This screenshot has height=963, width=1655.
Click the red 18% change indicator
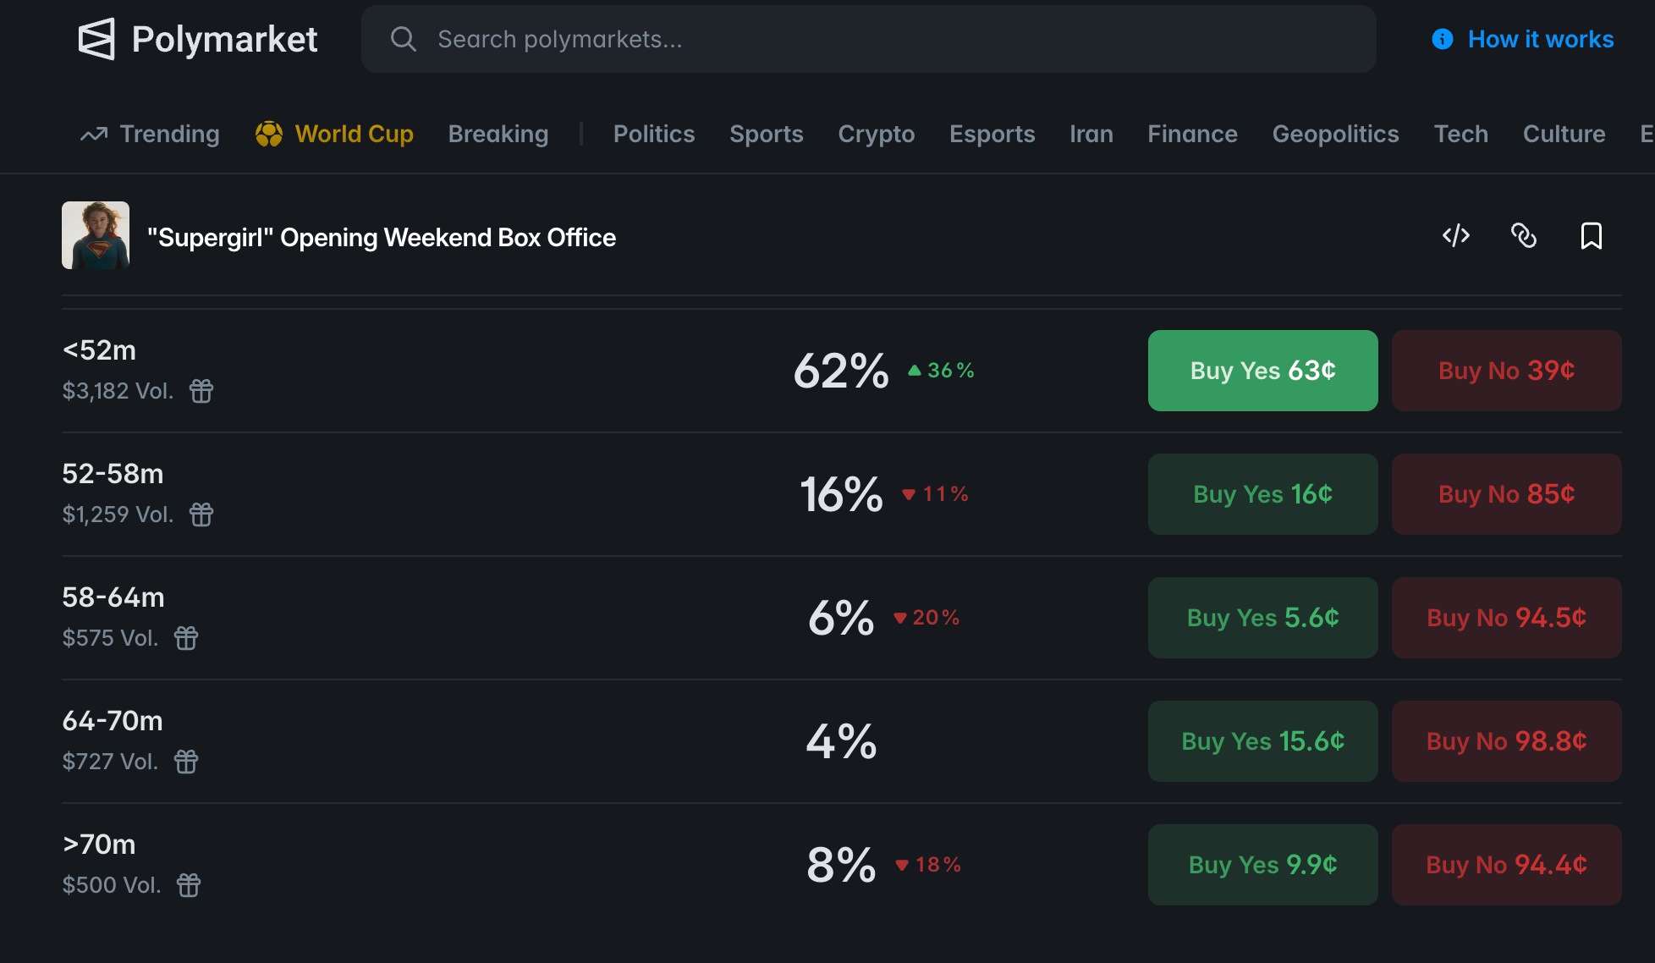click(x=928, y=865)
